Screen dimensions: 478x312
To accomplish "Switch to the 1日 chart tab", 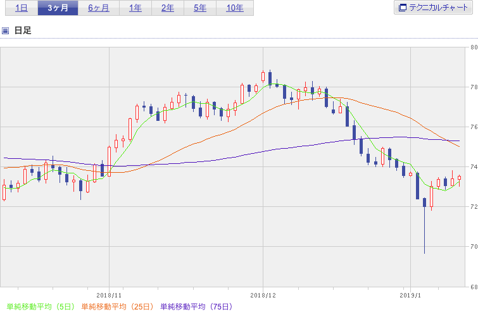I will (x=22, y=8).
